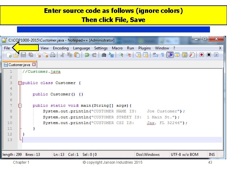Click the //Customer.java comment text
The width and height of the screenshot is (227, 170).
[x=41, y=71]
